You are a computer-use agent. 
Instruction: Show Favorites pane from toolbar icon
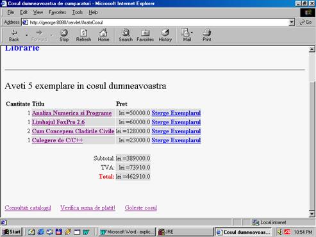pyautogui.click(x=145, y=35)
